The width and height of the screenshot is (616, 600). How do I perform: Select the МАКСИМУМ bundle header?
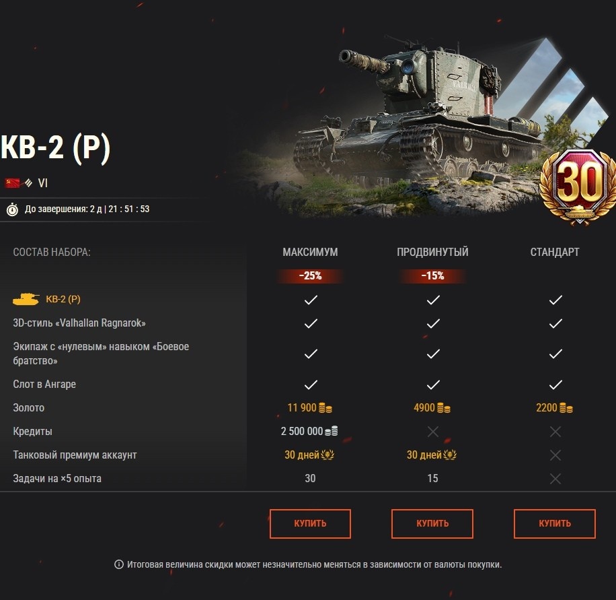tap(311, 253)
